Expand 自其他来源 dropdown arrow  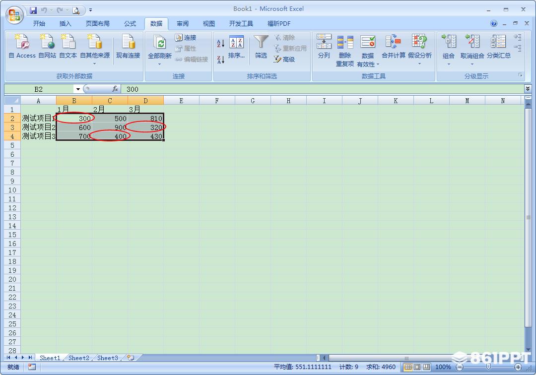[95, 64]
